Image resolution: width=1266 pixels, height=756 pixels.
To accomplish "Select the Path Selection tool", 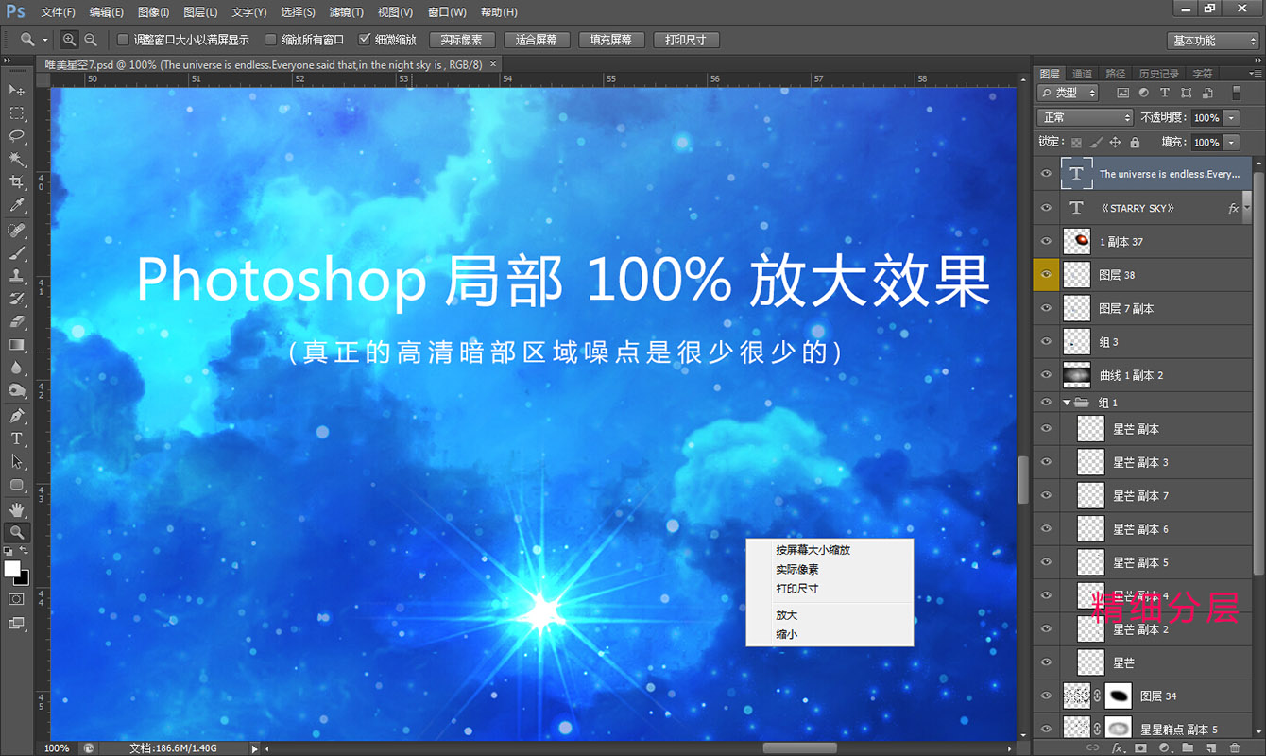I will (17, 461).
